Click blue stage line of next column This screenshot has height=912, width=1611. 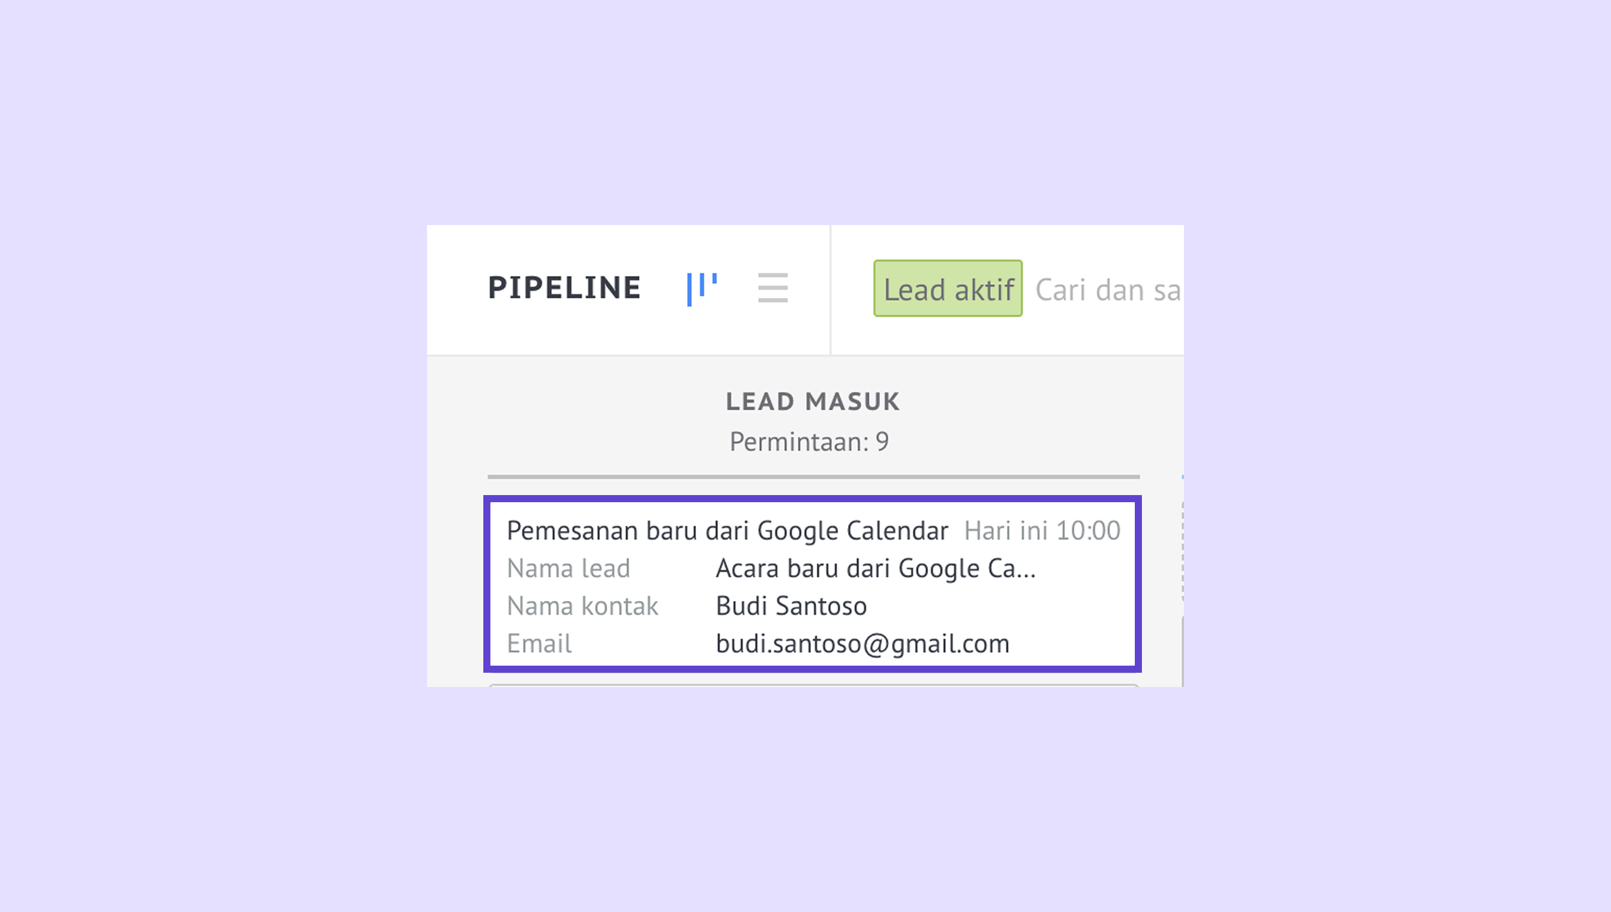click(1182, 477)
